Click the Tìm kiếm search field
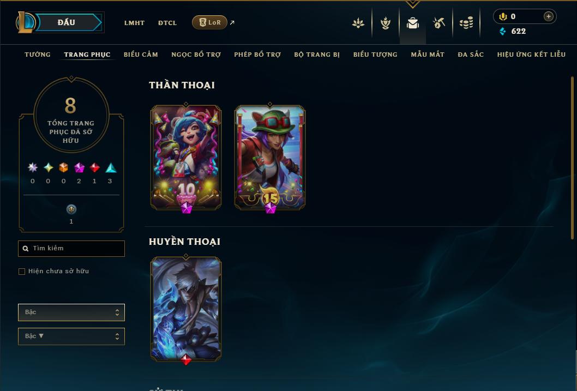This screenshot has width=577, height=391. point(71,248)
